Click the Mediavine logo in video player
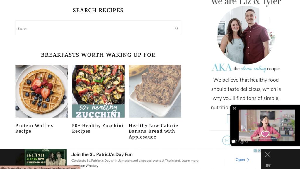 (234, 141)
